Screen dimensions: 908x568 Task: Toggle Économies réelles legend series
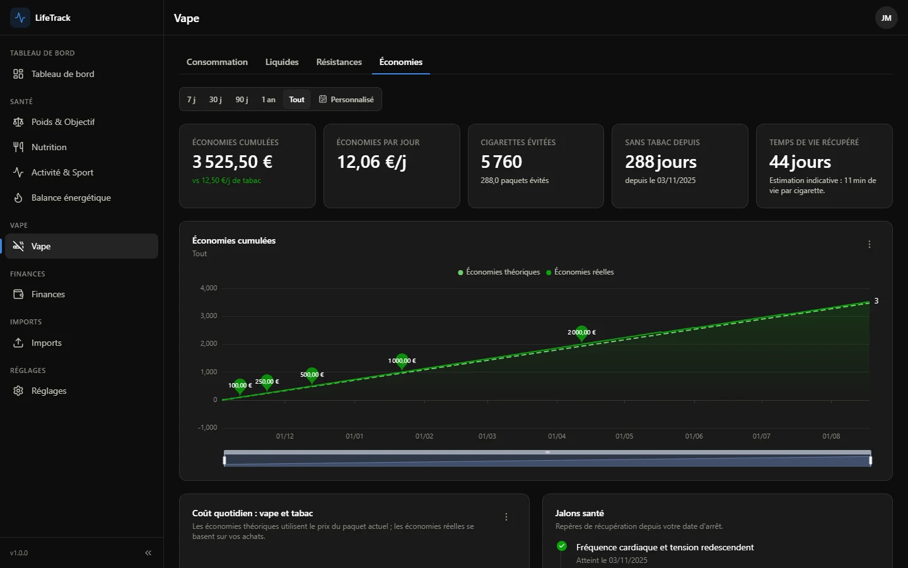580,272
